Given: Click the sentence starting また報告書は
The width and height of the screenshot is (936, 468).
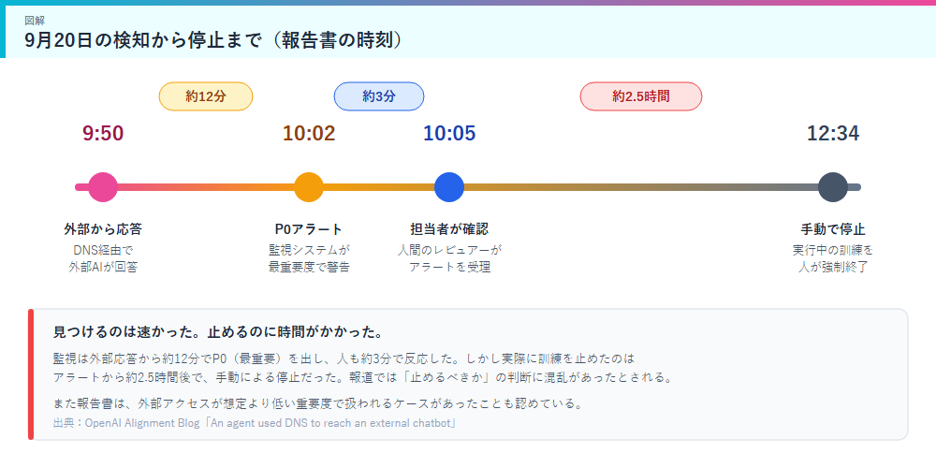Looking at the screenshot, I should click(317, 403).
